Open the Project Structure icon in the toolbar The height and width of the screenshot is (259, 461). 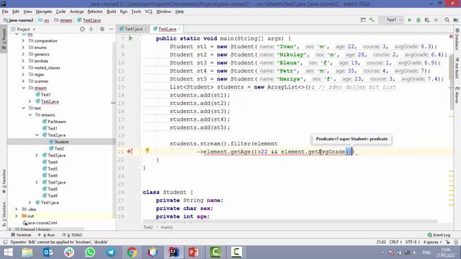pos(456,20)
